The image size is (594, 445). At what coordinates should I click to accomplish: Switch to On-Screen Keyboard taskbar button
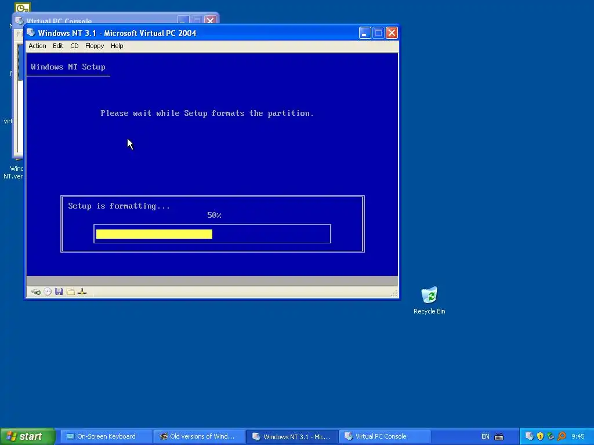pos(106,436)
